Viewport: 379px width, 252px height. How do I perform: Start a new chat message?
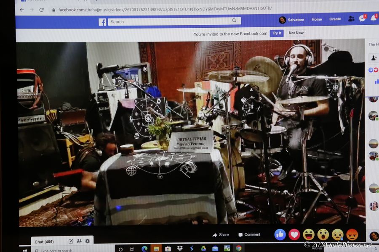pos(71,241)
